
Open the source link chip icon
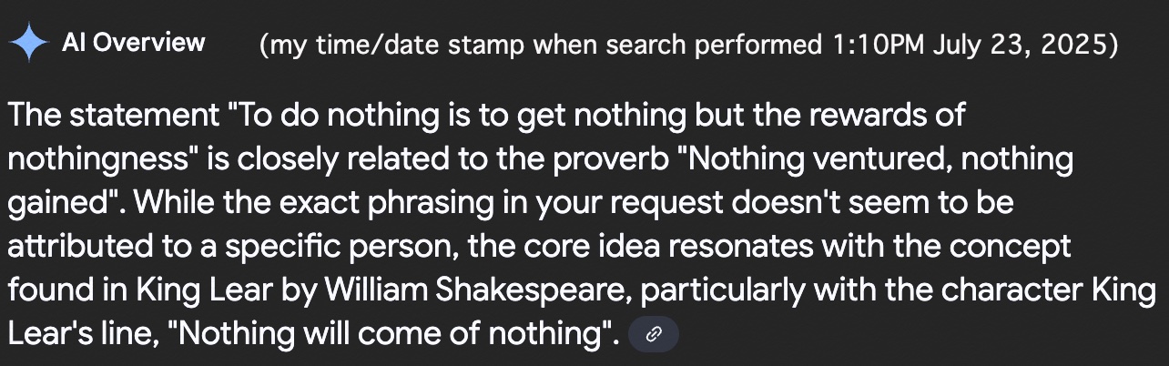point(654,335)
